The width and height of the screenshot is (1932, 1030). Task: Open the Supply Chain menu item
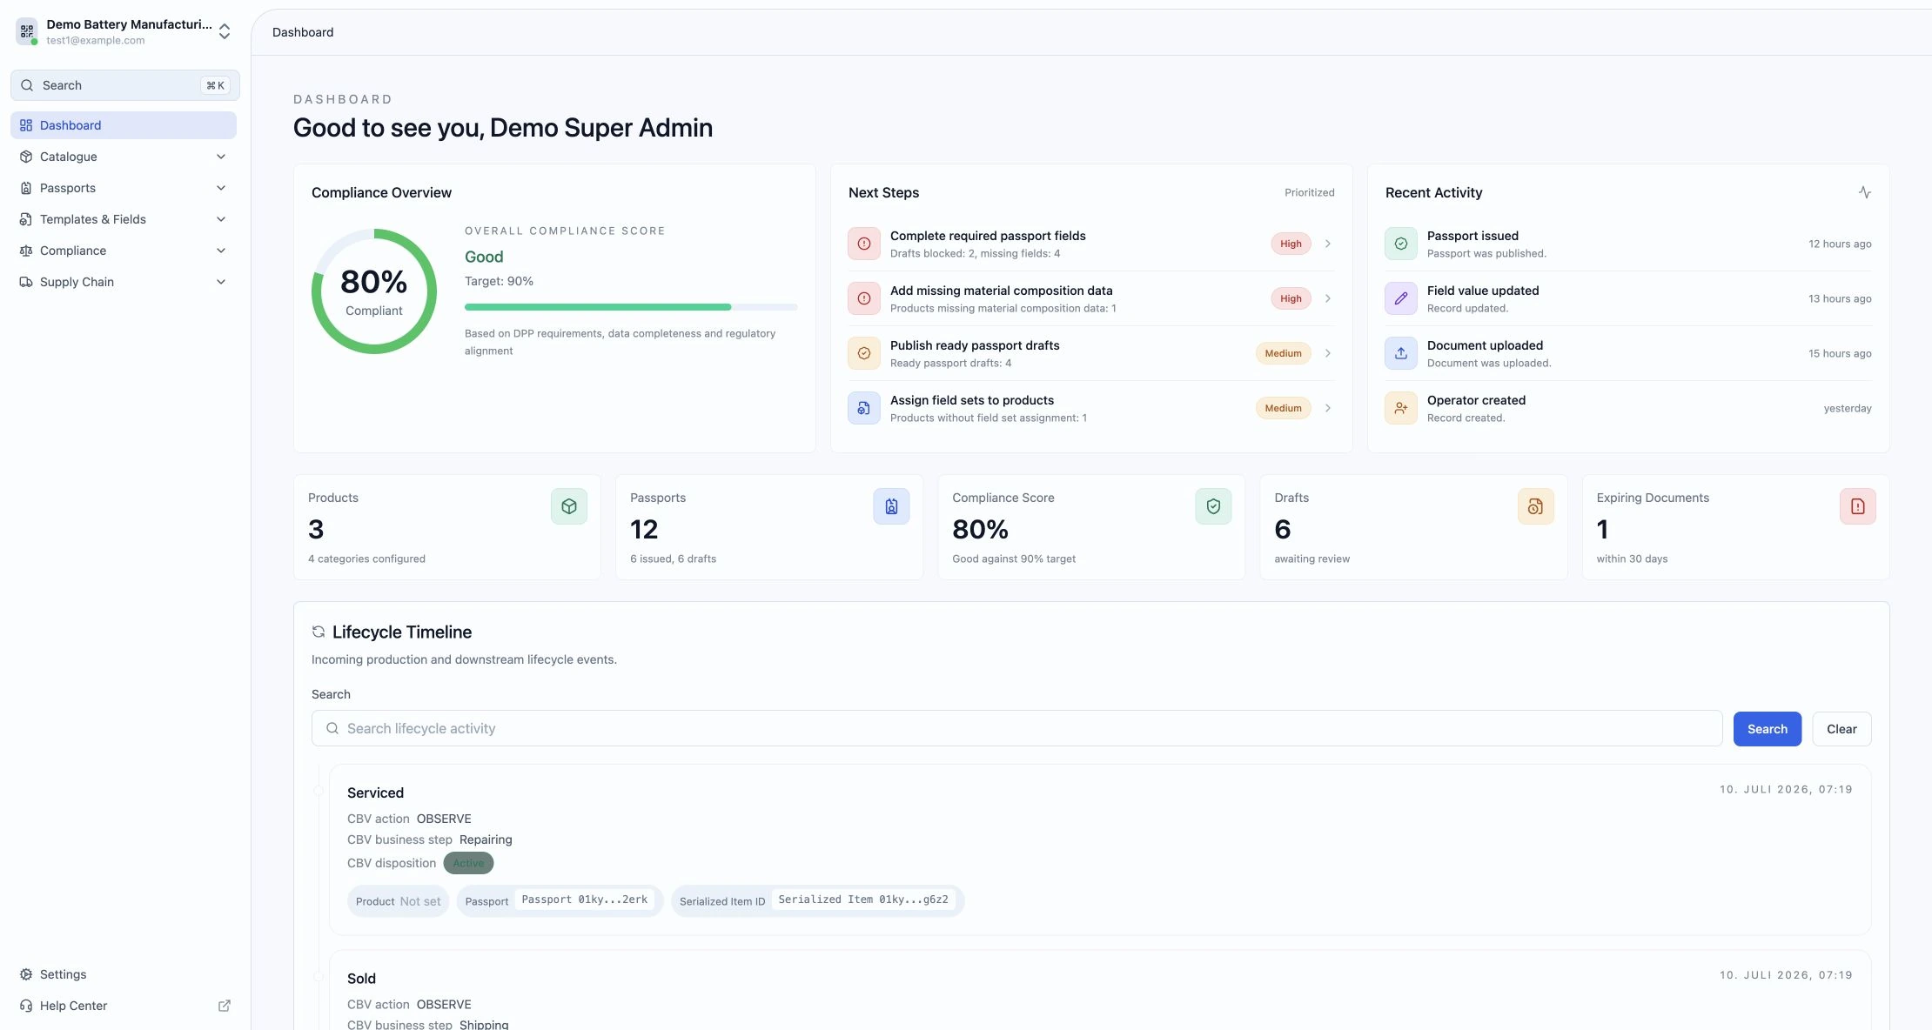pos(124,282)
